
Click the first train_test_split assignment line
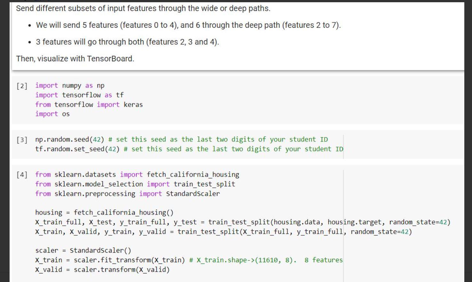pos(192,222)
